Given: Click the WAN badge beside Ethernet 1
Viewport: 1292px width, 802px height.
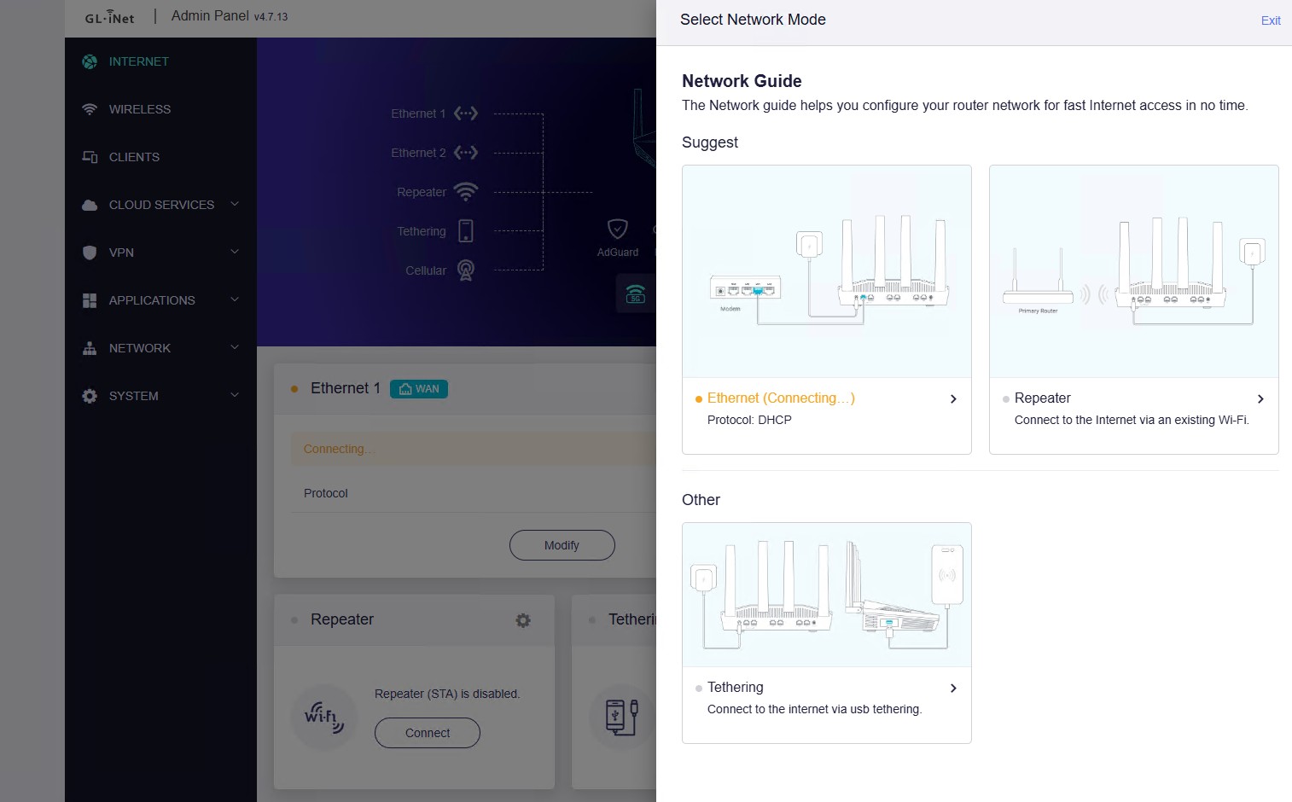Looking at the screenshot, I should pyautogui.click(x=419, y=389).
